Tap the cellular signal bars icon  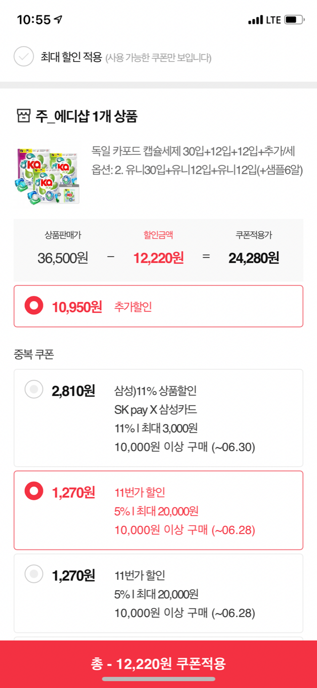pos(255,20)
